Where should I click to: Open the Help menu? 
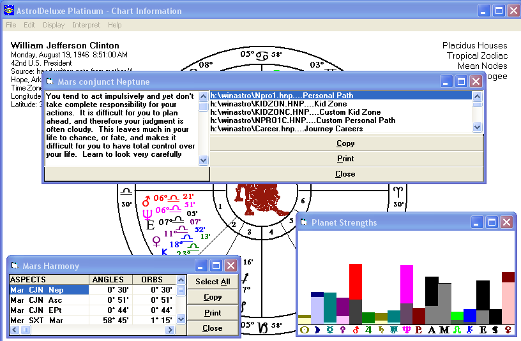(115, 25)
